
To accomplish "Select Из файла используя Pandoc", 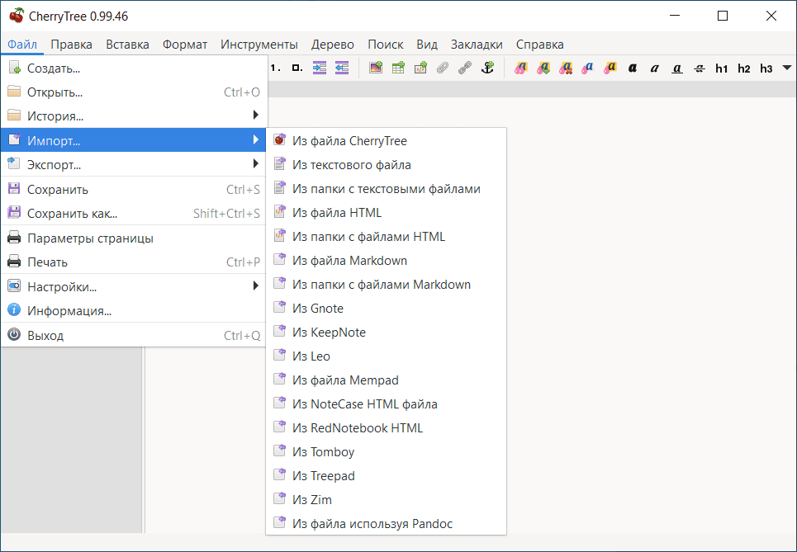I will point(387,523).
